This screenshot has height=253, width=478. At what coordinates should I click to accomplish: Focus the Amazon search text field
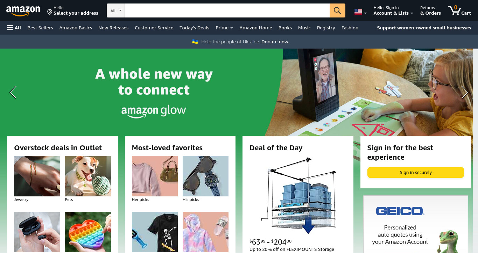[x=227, y=10]
